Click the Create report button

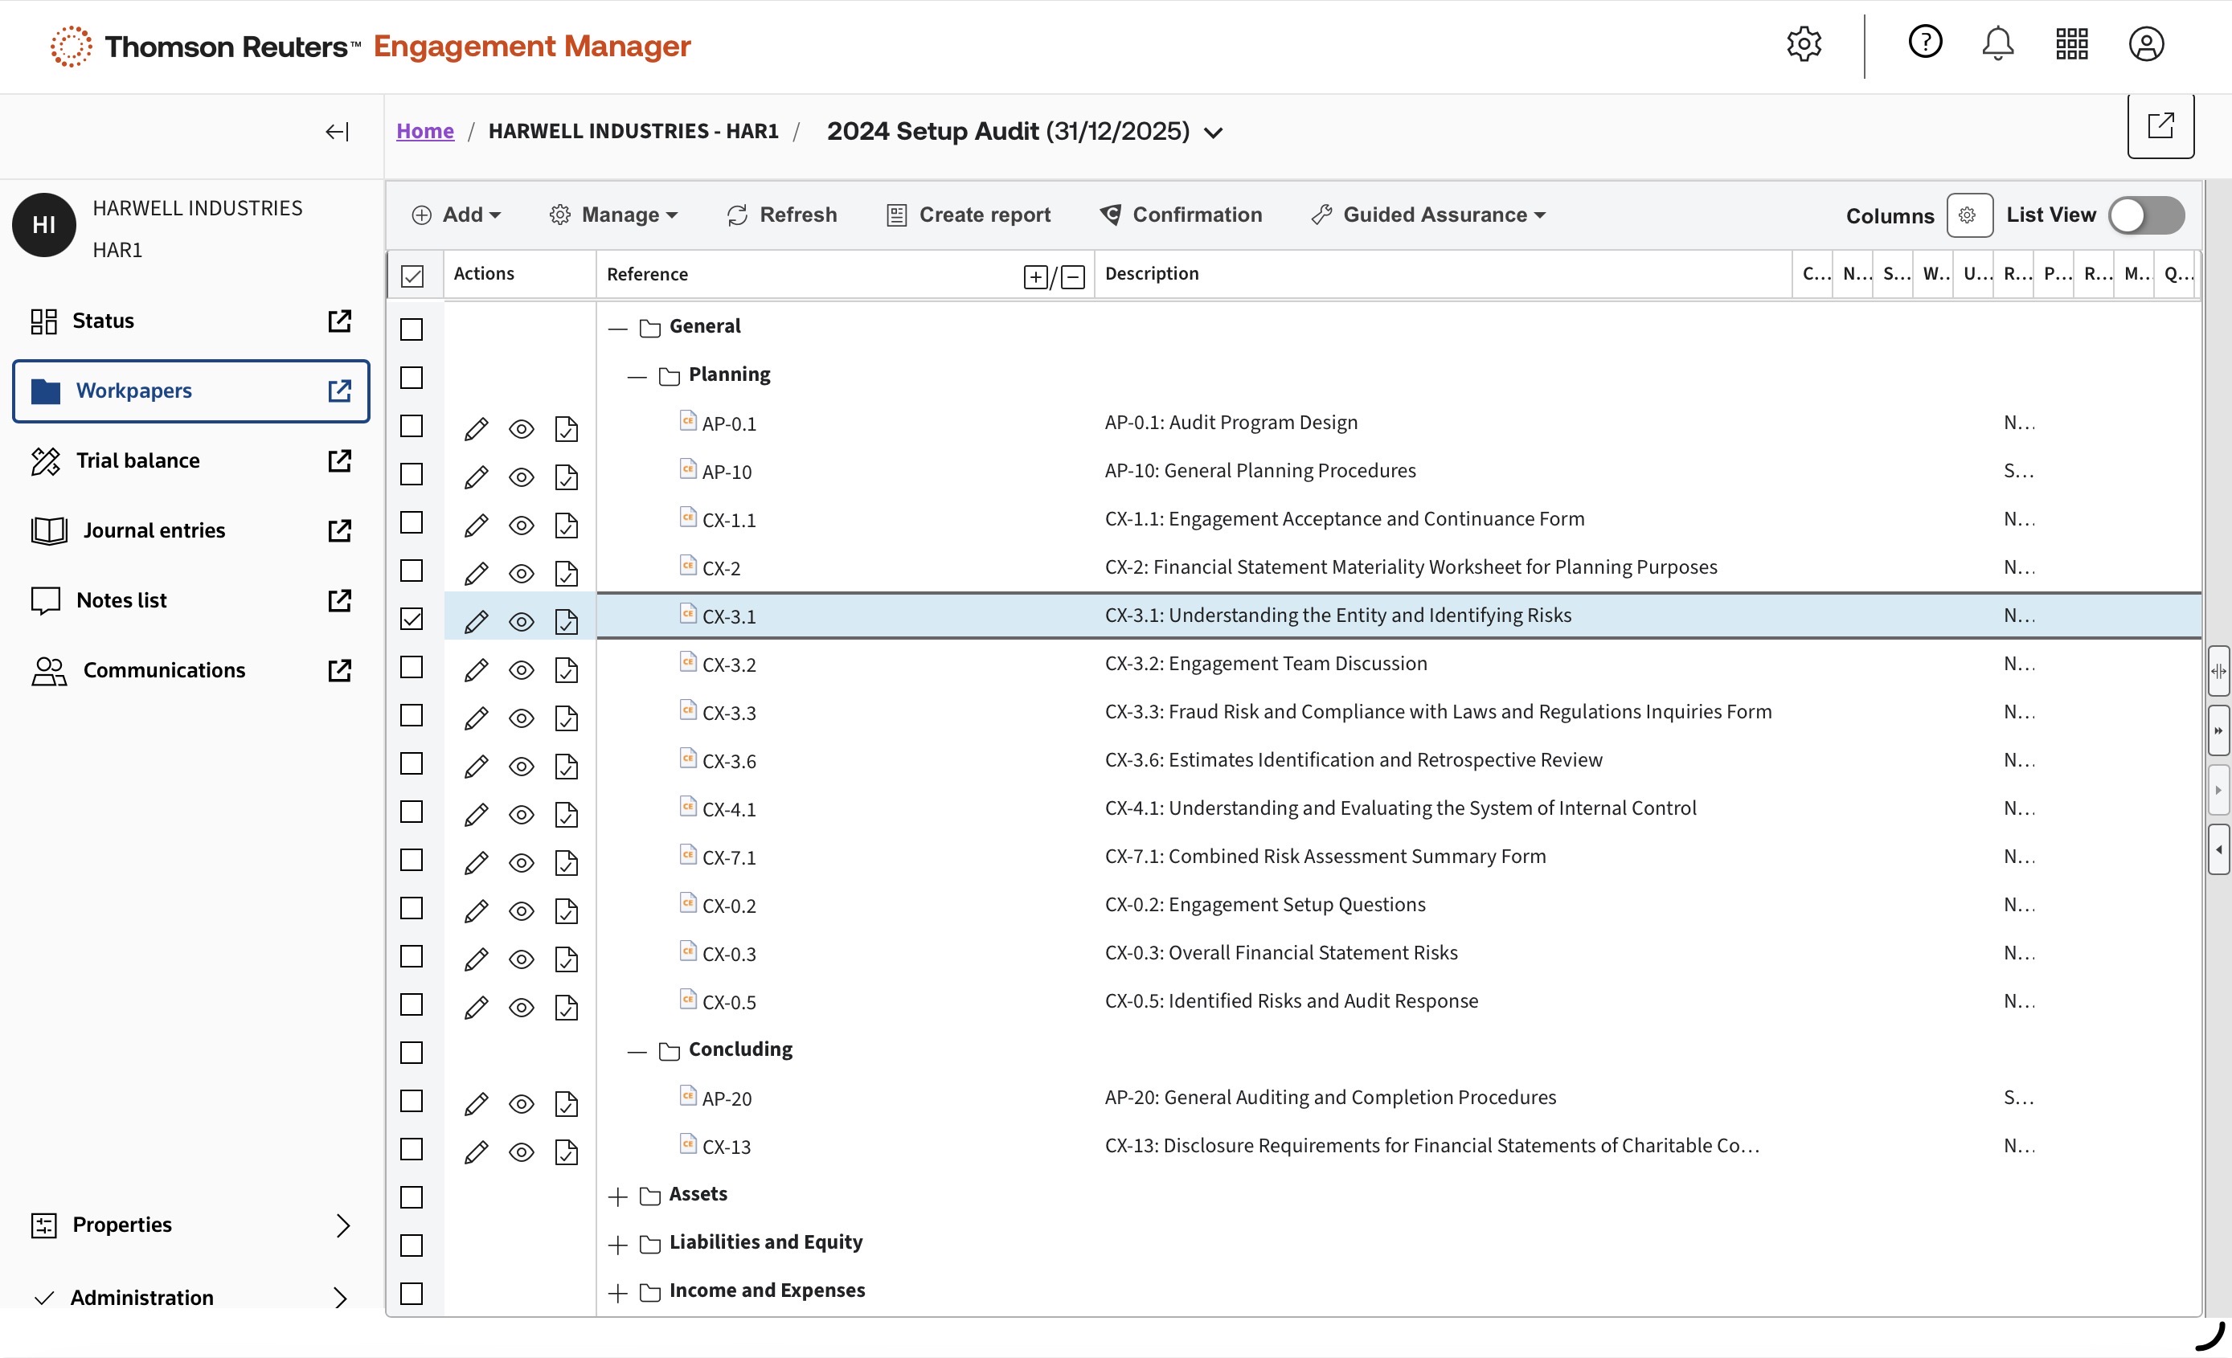pyautogui.click(x=969, y=215)
